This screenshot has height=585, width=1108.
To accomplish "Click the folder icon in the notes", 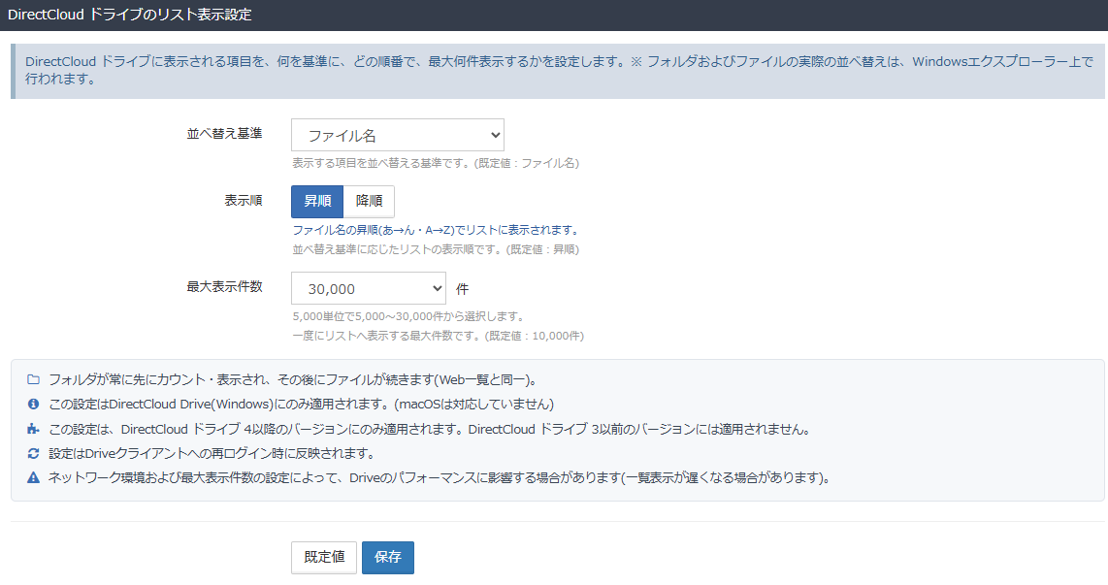I will (33, 380).
